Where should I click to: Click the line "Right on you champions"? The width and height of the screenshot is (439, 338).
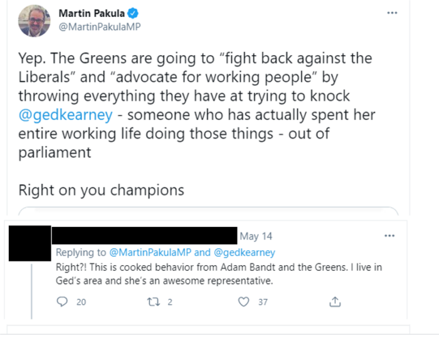coord(101,189)
